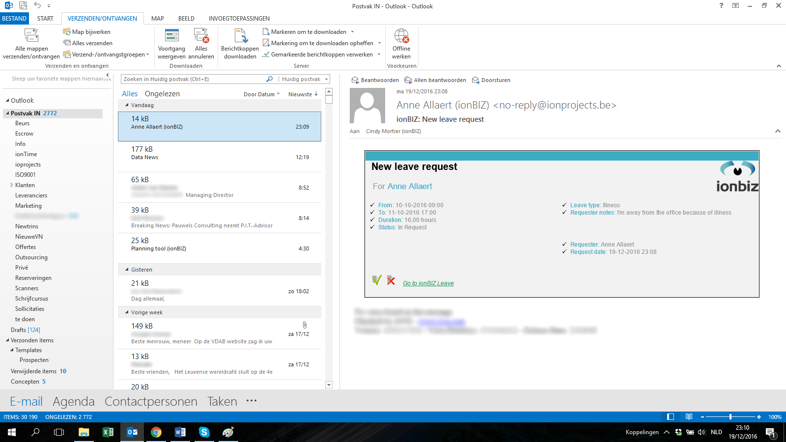Open Excel from taskbar
The height and width of the screenshot is (442, 786).
(x=108, y=432)
